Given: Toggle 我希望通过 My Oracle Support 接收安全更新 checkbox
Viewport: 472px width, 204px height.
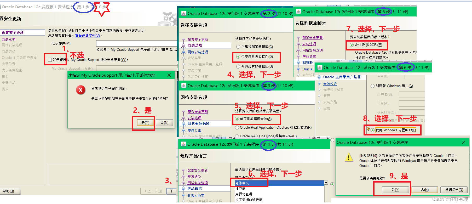Looking at the screenshot, I should (x=50, y=60).
